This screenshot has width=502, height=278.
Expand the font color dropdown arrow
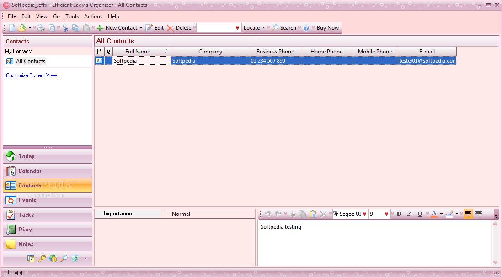(x=441, y=214)
